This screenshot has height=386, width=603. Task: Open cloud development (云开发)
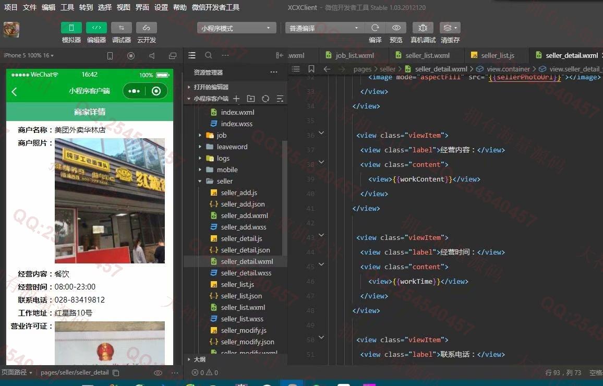(147, 28)
